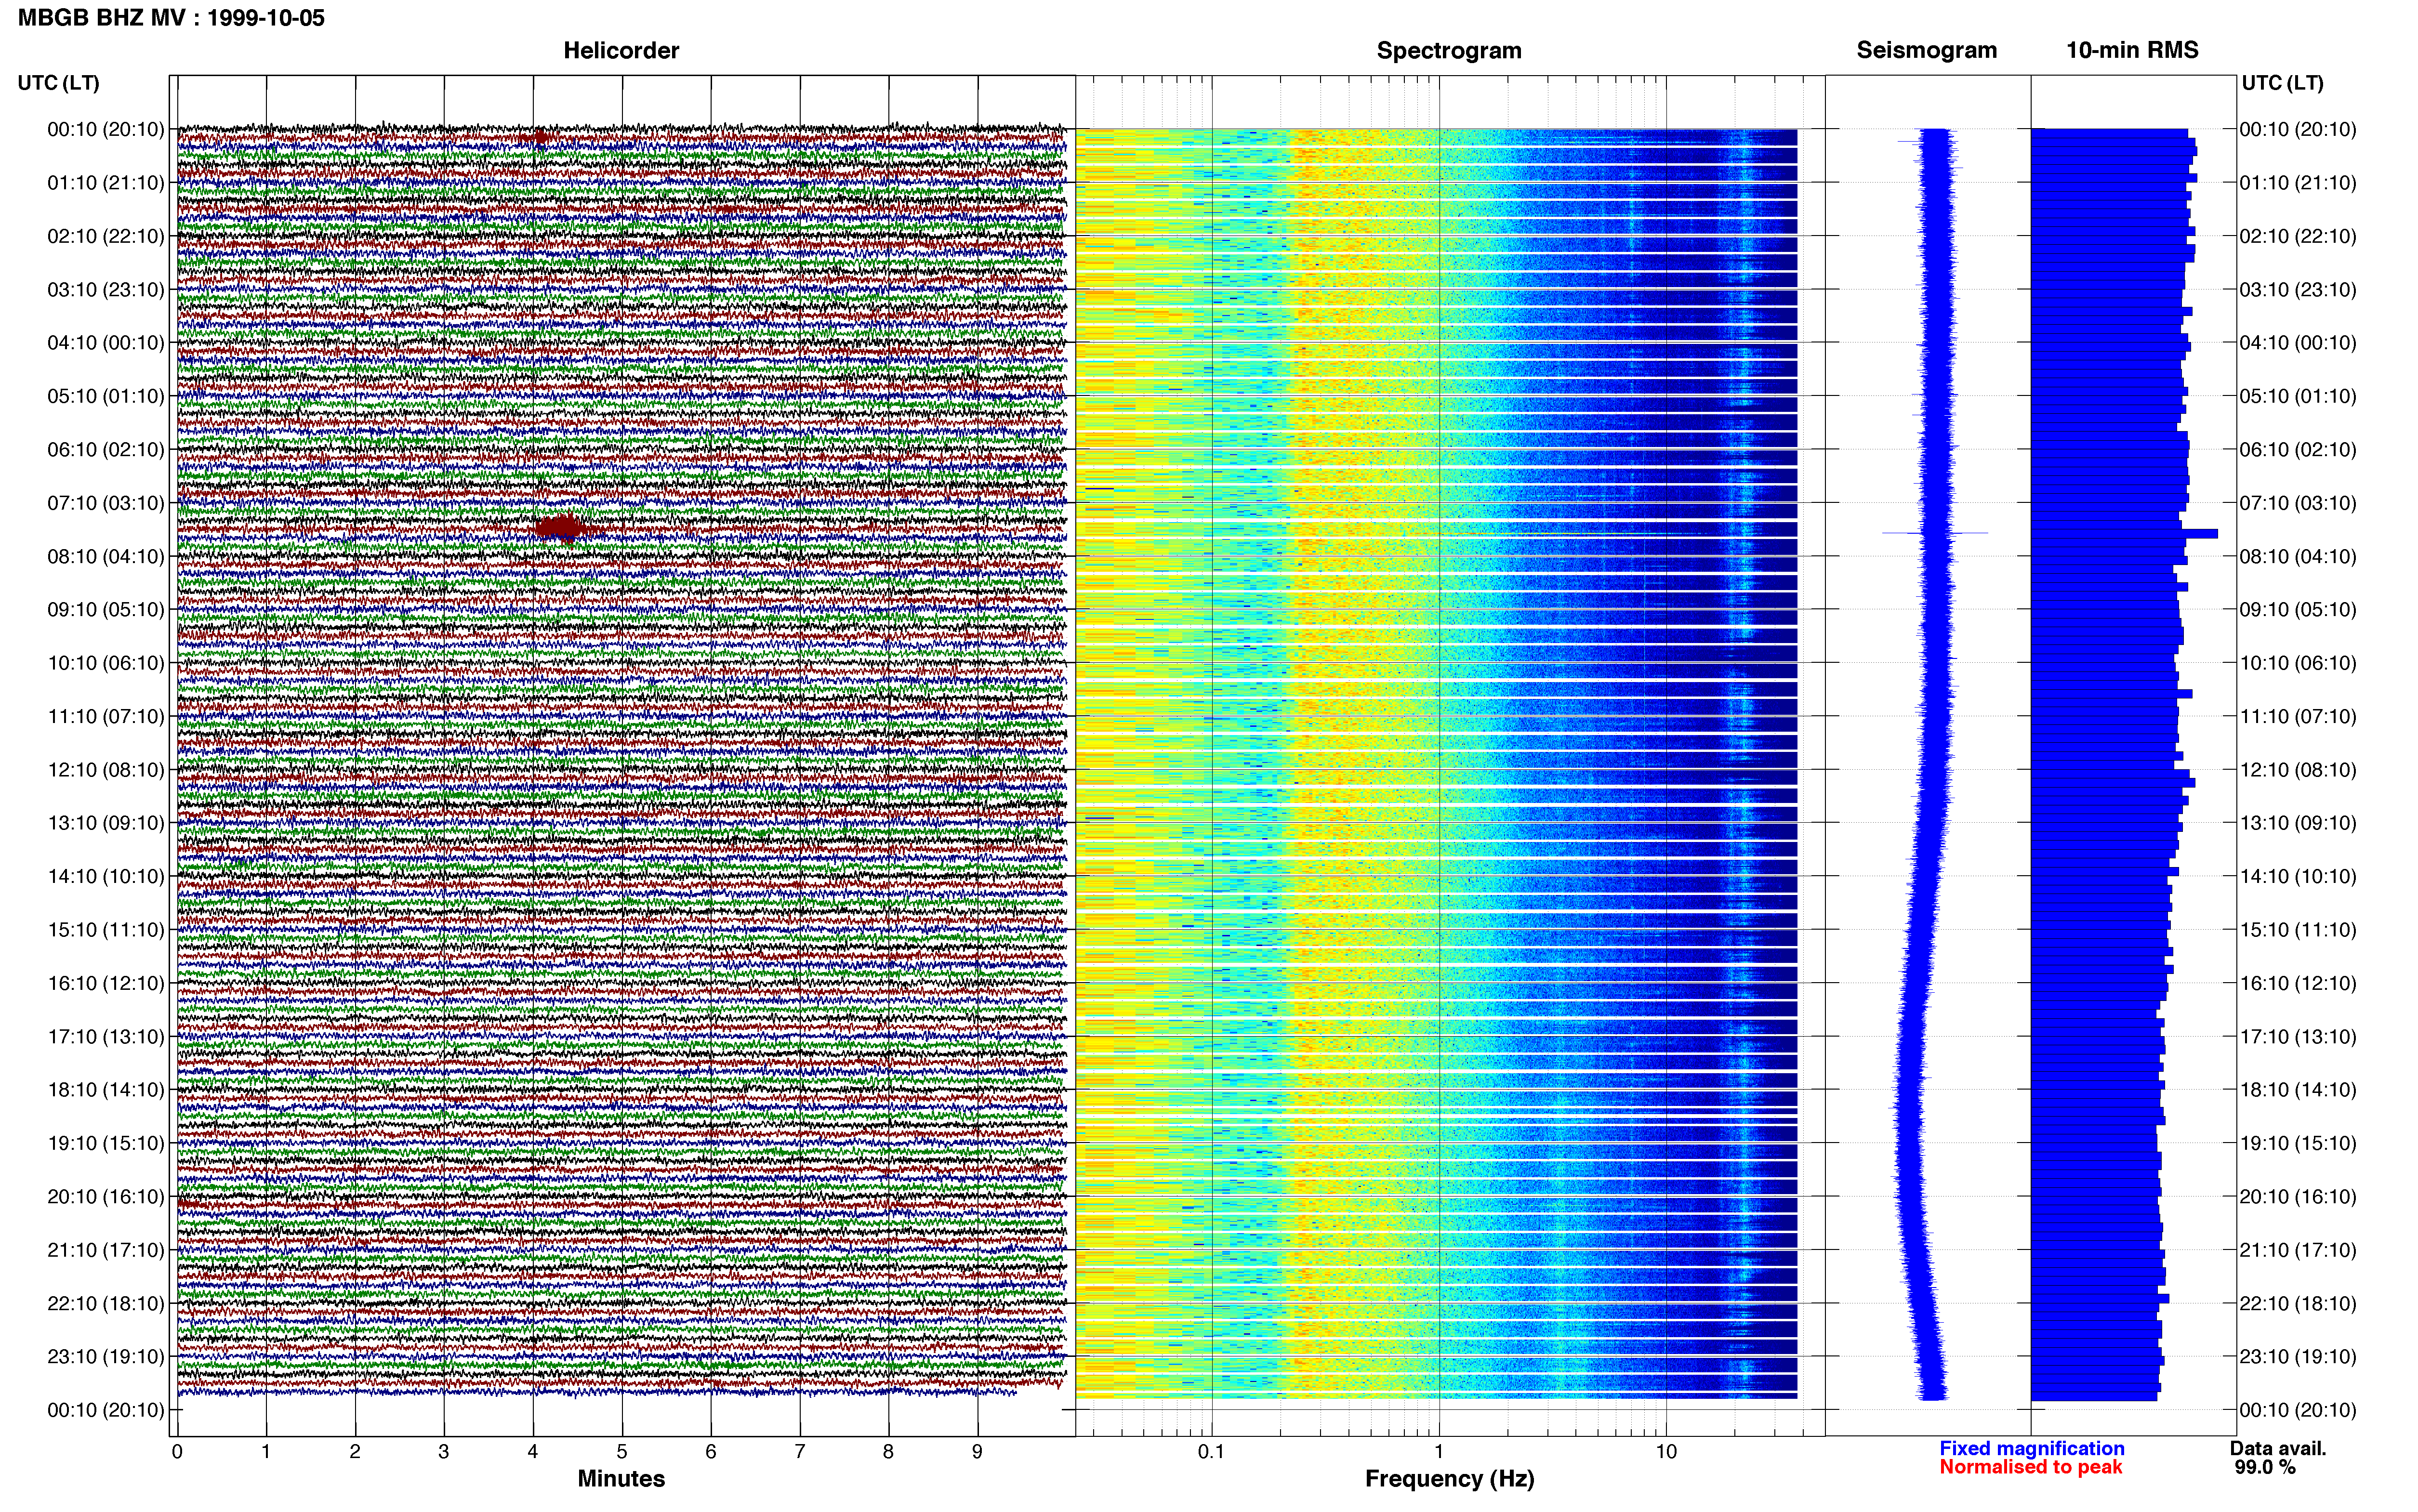Click right time label '20:10 (16:10)'
2418x1512 pixels.
click(x=2298, y=1197)
